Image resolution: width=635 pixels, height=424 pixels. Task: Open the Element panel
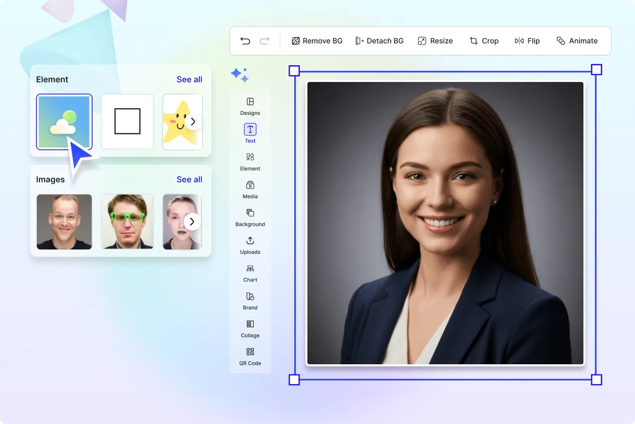250,162
